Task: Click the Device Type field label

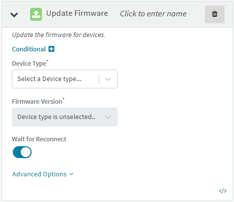Action: coord(30,63)
